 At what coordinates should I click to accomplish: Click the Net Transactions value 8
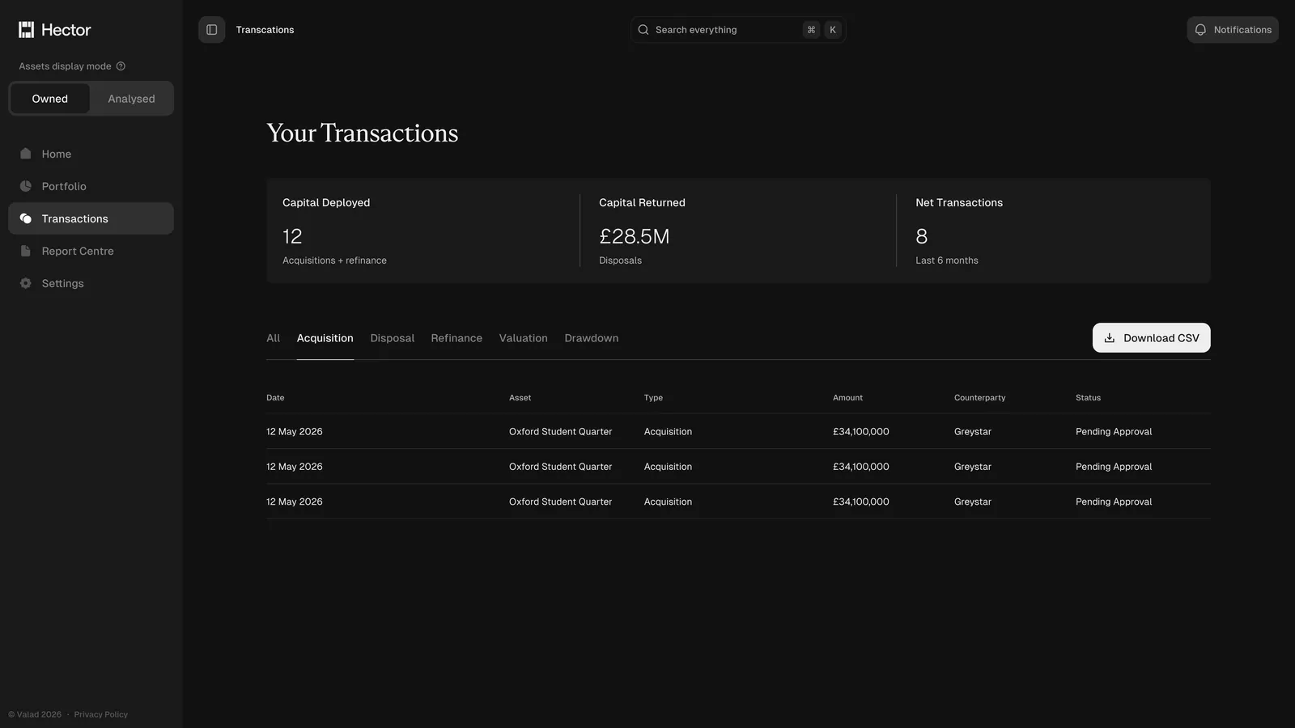921,236
